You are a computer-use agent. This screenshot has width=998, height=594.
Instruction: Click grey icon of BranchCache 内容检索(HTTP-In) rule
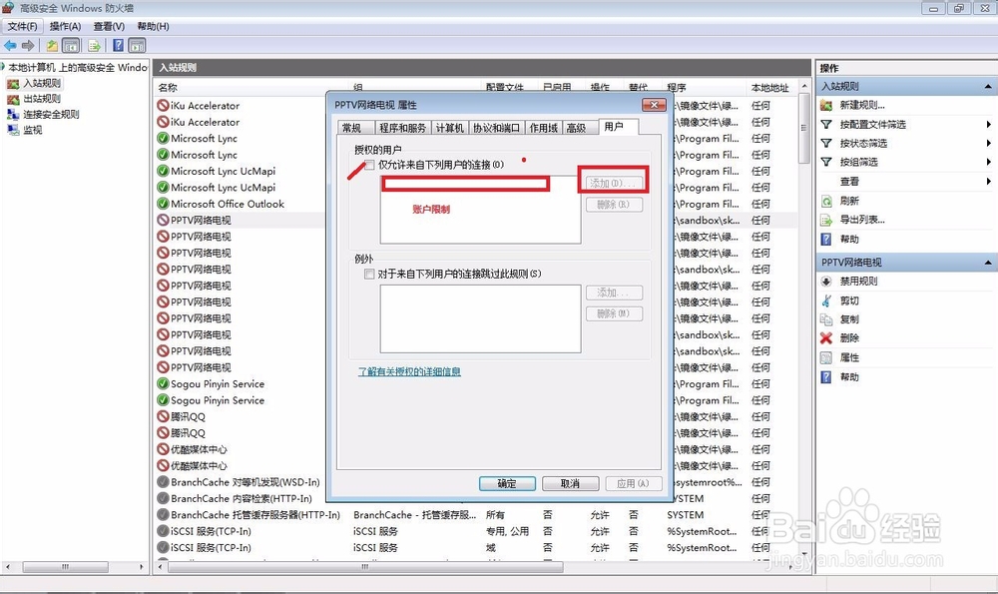click(163, 498)
